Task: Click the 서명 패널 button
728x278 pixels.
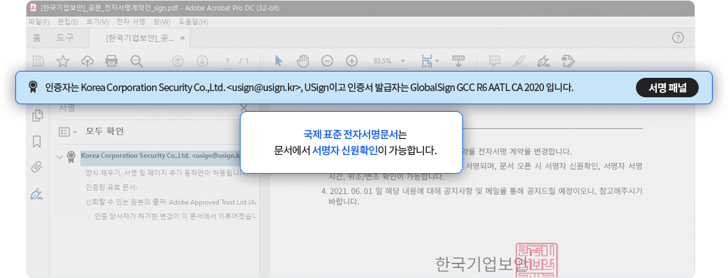Action: coord(667,88)
